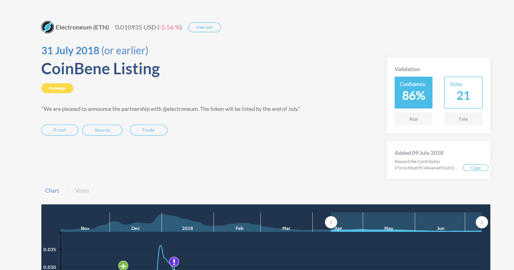Click the partnership announcement quote text
The image size is (514, 270).
(x=171, y=109)
